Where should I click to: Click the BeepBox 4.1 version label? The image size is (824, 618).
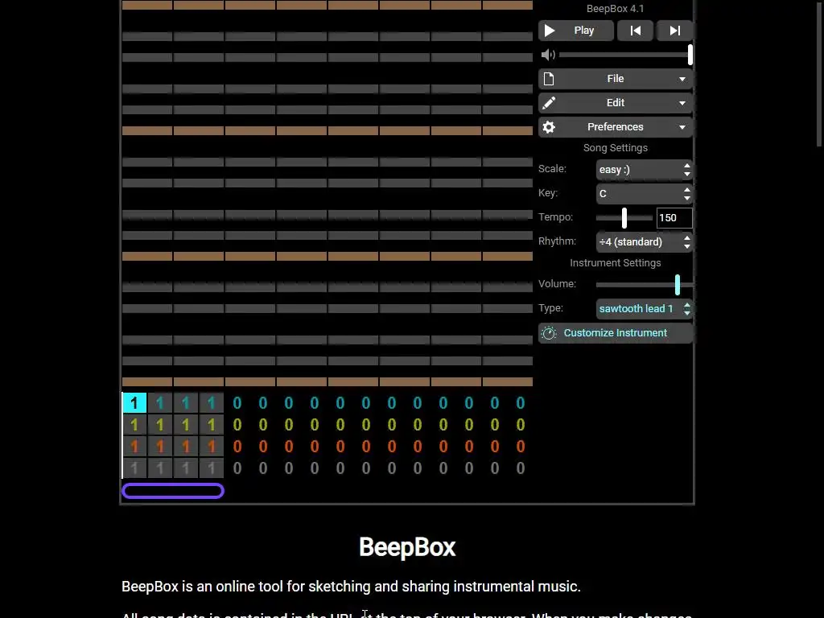tap(616, 8)
